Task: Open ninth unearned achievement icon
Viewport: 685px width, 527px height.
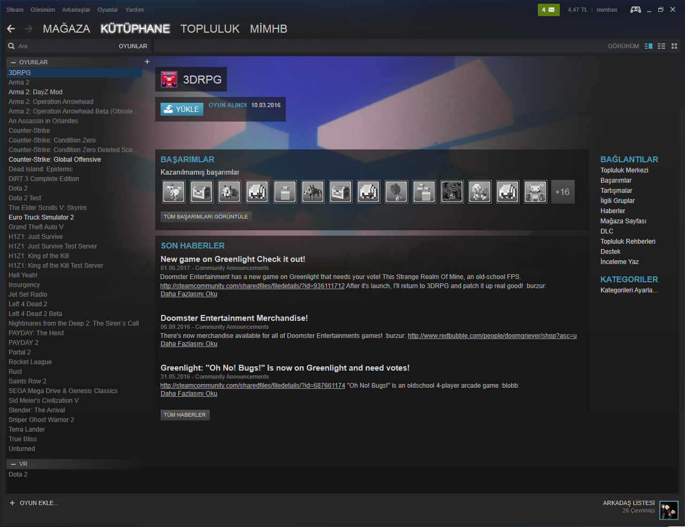Action: tap(396, 192)
